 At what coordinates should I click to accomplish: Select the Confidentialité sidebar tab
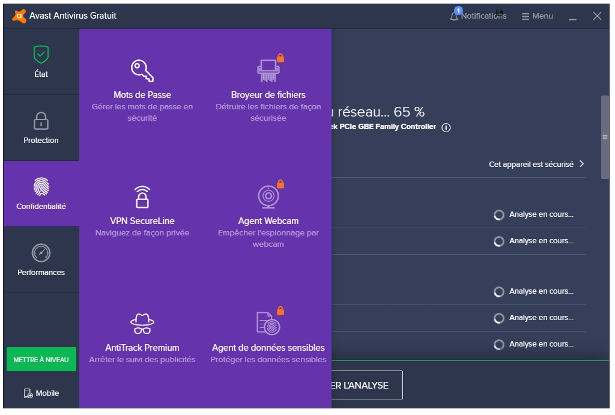41,193
